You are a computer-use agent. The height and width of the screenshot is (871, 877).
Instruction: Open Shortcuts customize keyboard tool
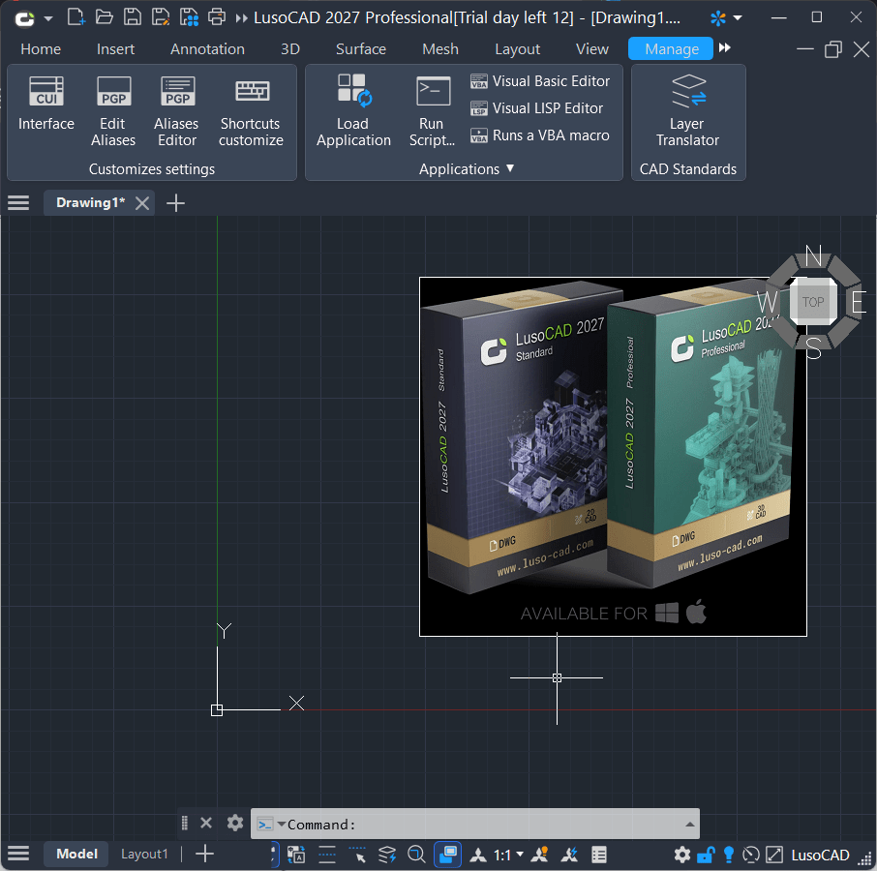(x=251, y=112)
